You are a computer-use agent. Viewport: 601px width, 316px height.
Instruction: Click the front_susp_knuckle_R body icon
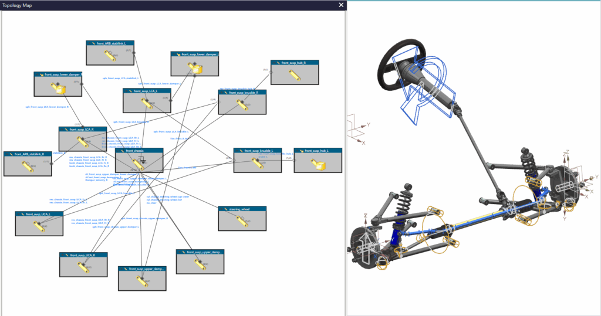click(x=242, y=104)
